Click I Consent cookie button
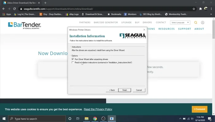The width and height of the screenshot is (215, 122). pyautogui.click(x=200, y=109)
